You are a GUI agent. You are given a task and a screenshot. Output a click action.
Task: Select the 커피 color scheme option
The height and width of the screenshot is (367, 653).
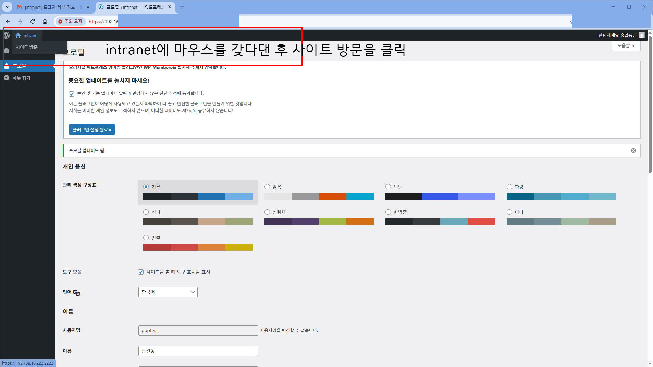tap(146, 212)
